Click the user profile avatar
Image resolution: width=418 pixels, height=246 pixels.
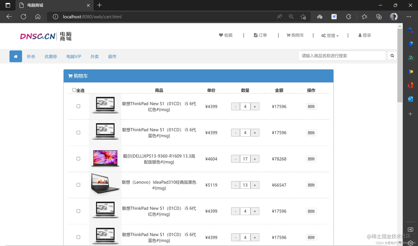394,17
